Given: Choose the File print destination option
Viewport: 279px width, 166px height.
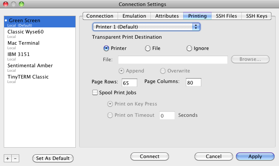Looking at the screenshot, I should pyautogui.click(x=148, y=48).
